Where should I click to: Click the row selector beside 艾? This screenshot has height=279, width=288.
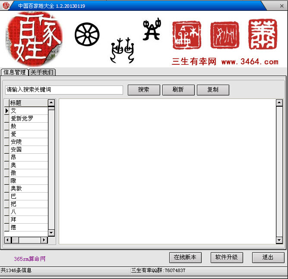(7, 111)
